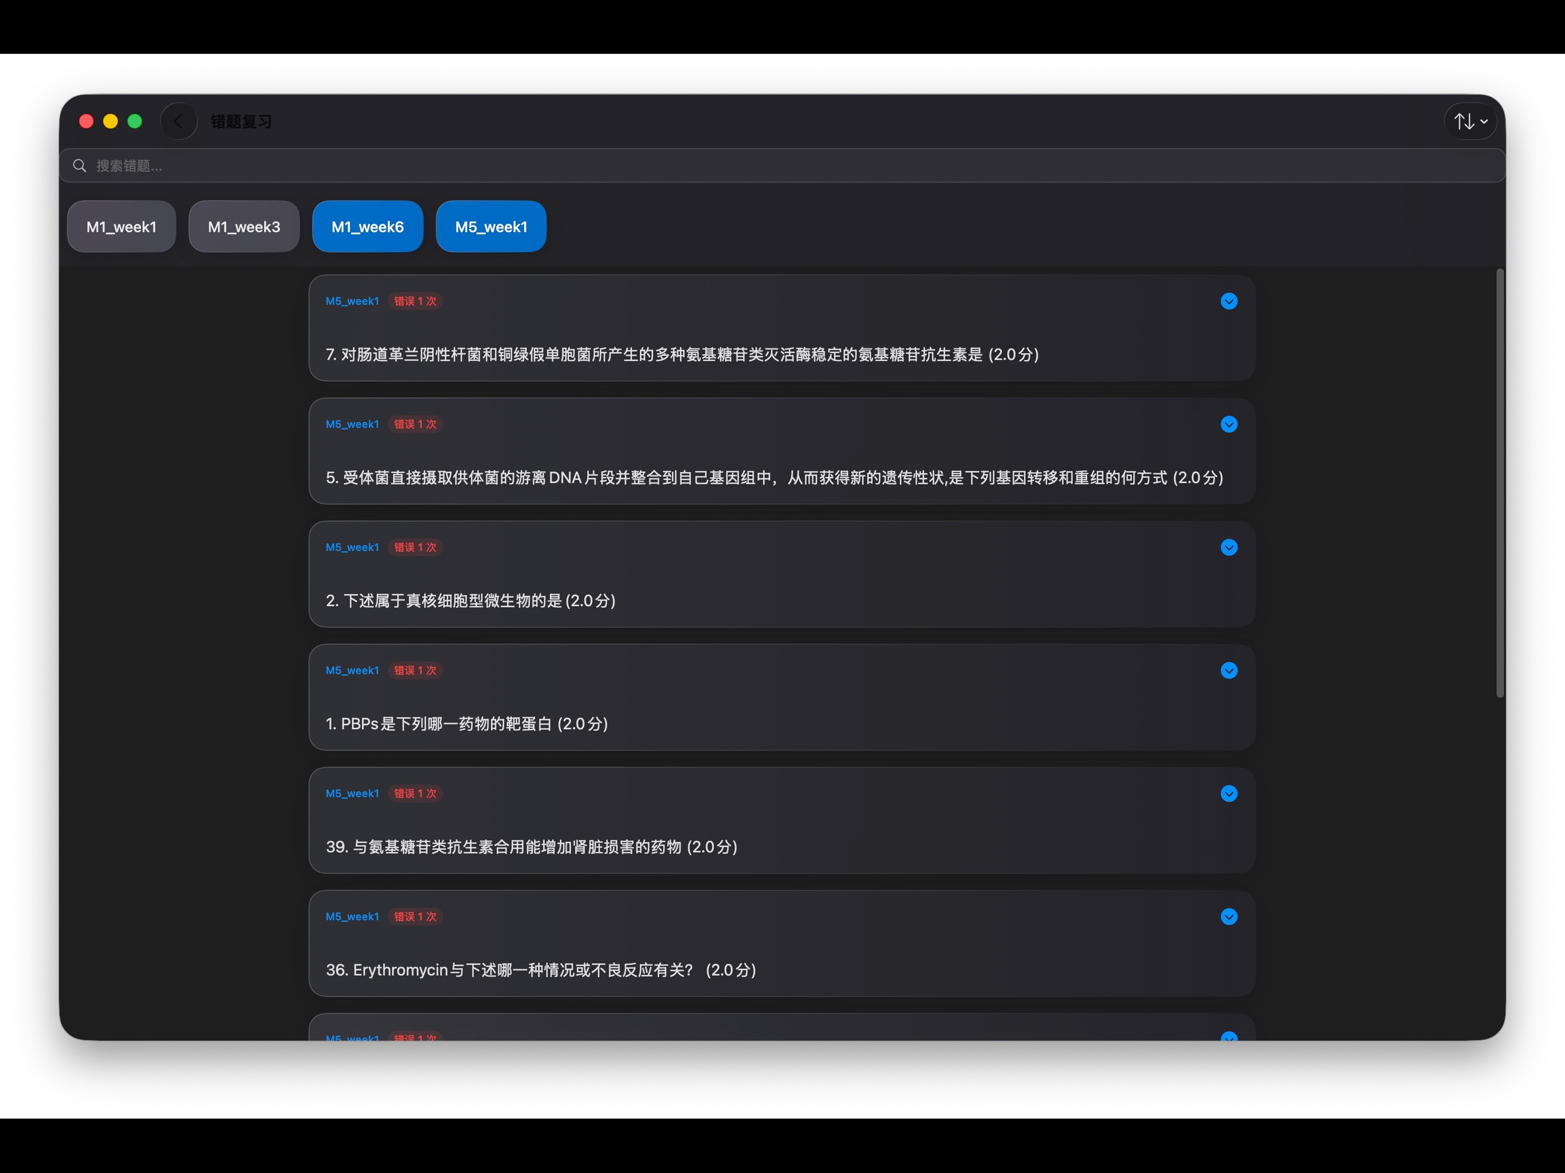Viewport: 1565px width, 1173px height.
Task: Deselect the M1_week6 filter chip
Action: (x=368, y=226)
